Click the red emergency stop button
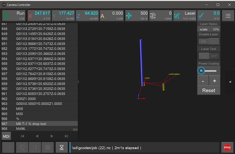 click(227, 148)
